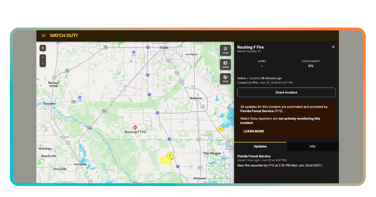Screen dimensions: 376x197
Task: Zoom out the map with minus
Action: [x=43, y=64]
